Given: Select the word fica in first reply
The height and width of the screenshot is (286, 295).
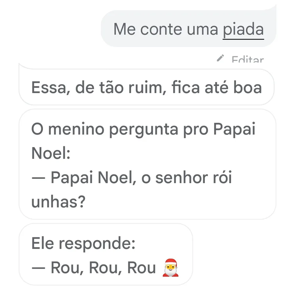Looking at the screenshot, I should pyautogui.click(x=184, y=87).
